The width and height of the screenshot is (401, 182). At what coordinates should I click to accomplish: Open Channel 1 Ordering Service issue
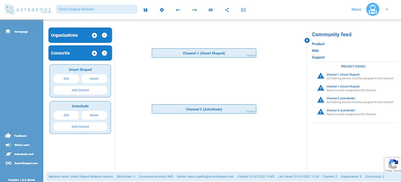pos(355,76)
